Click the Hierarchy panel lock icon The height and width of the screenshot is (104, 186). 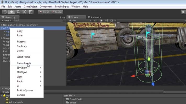point(61,17)
